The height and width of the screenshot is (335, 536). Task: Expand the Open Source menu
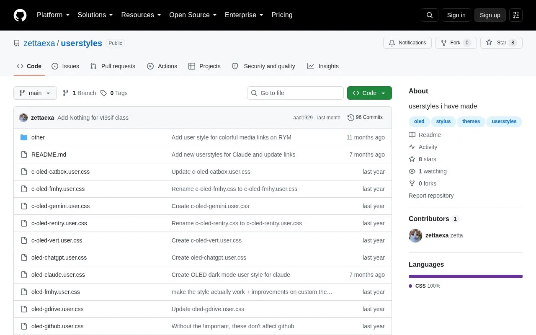point(193,15)
